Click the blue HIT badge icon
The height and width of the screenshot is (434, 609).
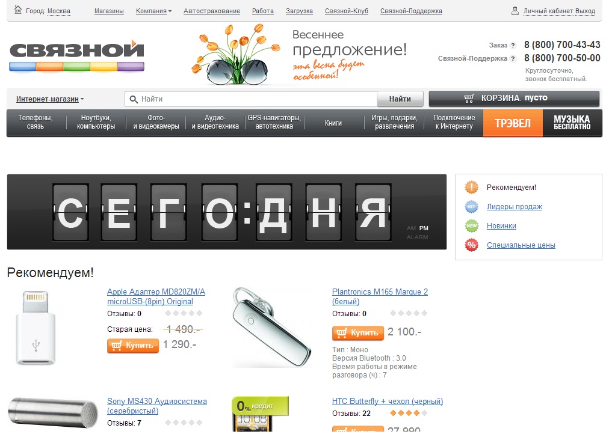[x=472, y=207]
